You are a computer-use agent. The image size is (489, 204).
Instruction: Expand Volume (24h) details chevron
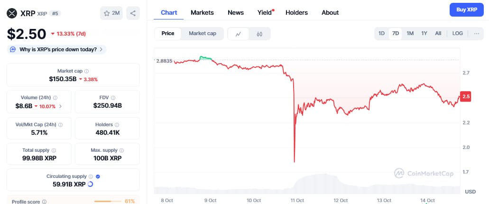tap(60, 106)
